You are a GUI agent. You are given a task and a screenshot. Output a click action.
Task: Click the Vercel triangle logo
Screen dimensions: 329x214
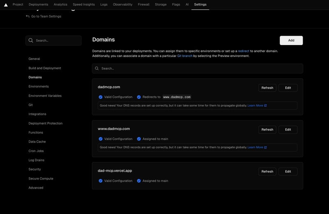click(6, 5)
